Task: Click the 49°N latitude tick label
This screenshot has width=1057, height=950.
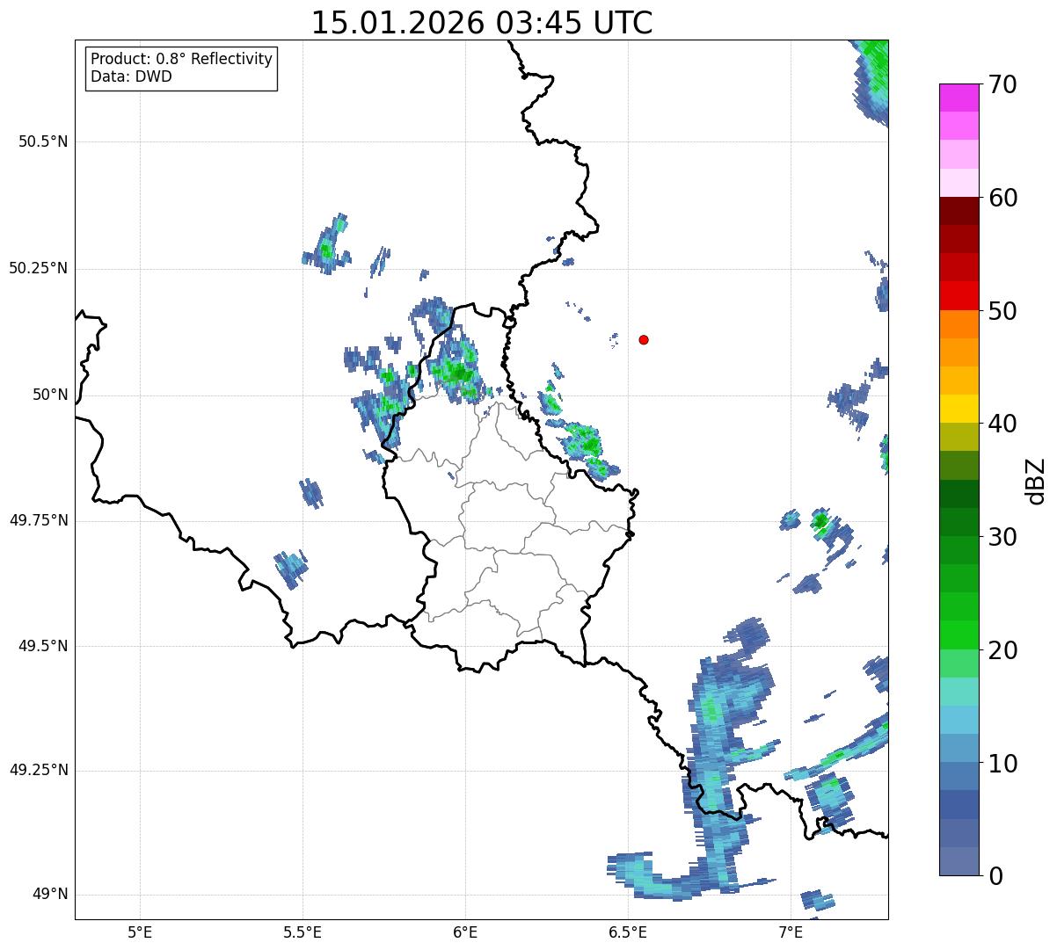Action: [50, 895]
